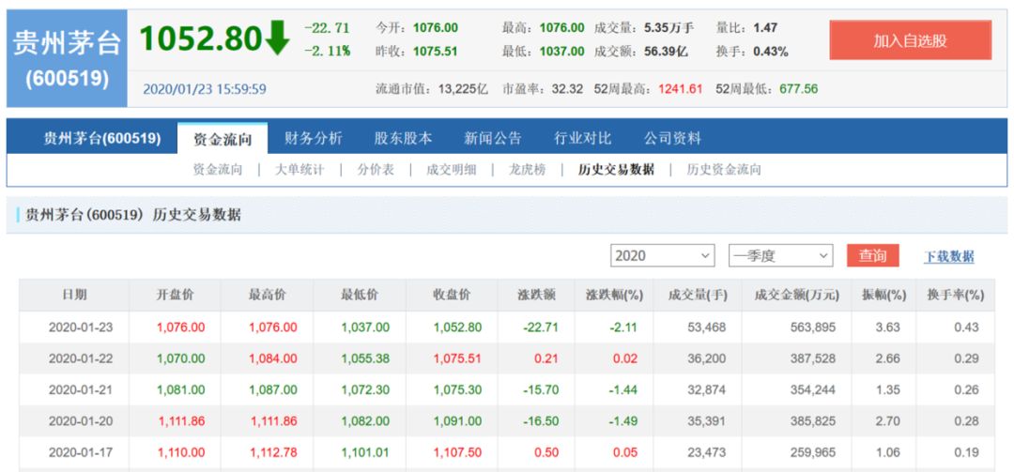The width and height of the screenshot is (1014, 472).
Task: Click the 贵州茅台 (600519) stock name block
Action: (x=67, y=58)
